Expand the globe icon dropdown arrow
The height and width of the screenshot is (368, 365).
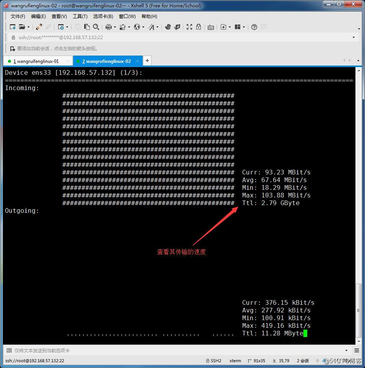(x=143, y=27)
